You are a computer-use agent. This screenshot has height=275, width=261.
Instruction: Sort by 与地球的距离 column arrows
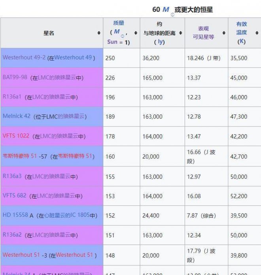pos(180,33)
